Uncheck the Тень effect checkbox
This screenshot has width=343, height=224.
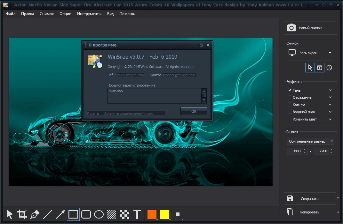pyautogui.click(x=290, y=90)
